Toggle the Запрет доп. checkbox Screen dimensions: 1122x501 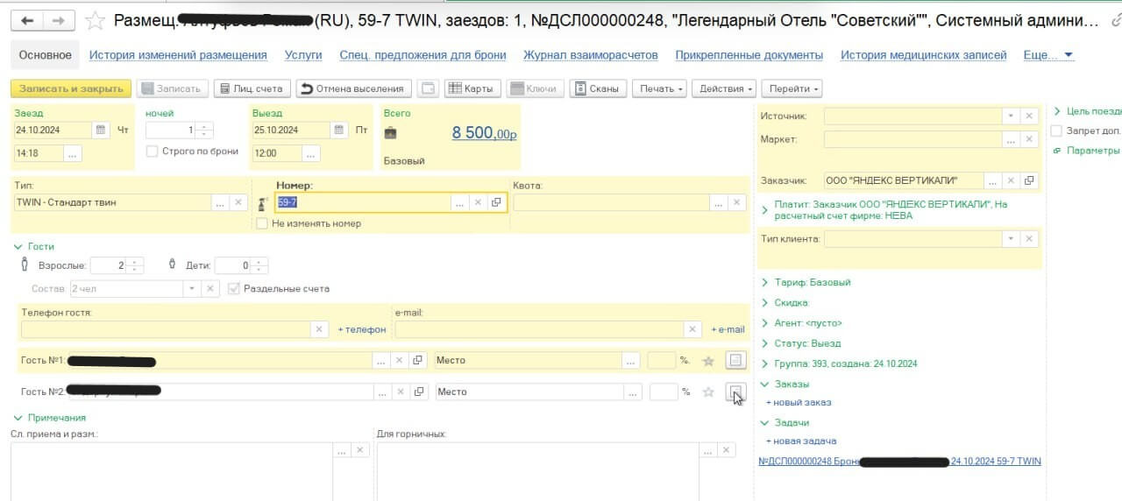click(1056, 131)
